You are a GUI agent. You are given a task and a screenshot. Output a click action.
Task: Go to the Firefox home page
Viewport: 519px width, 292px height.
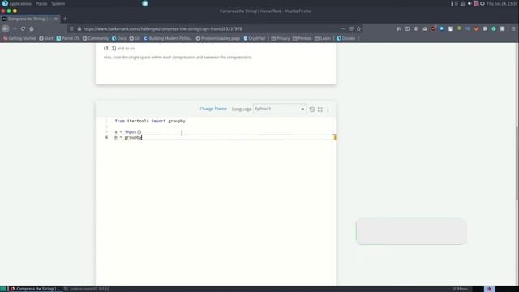(x=32, y=29)
